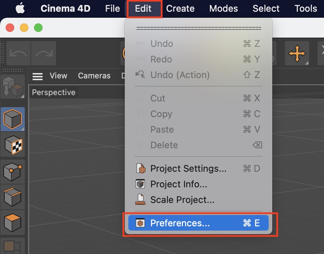The image size is (324, 254).
Task: Open the Apple system menu
Action: tap(21, 9)
